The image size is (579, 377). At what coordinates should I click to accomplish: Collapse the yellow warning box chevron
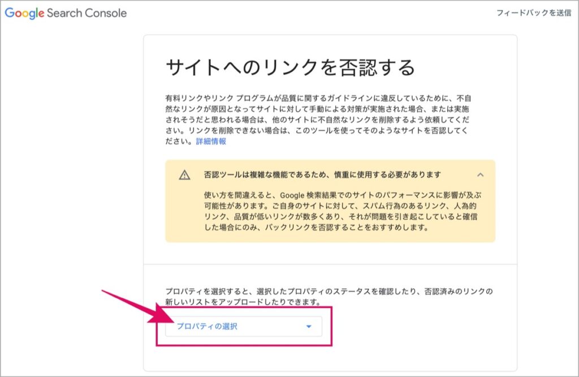pyautogui.click(x=480, y=175)
